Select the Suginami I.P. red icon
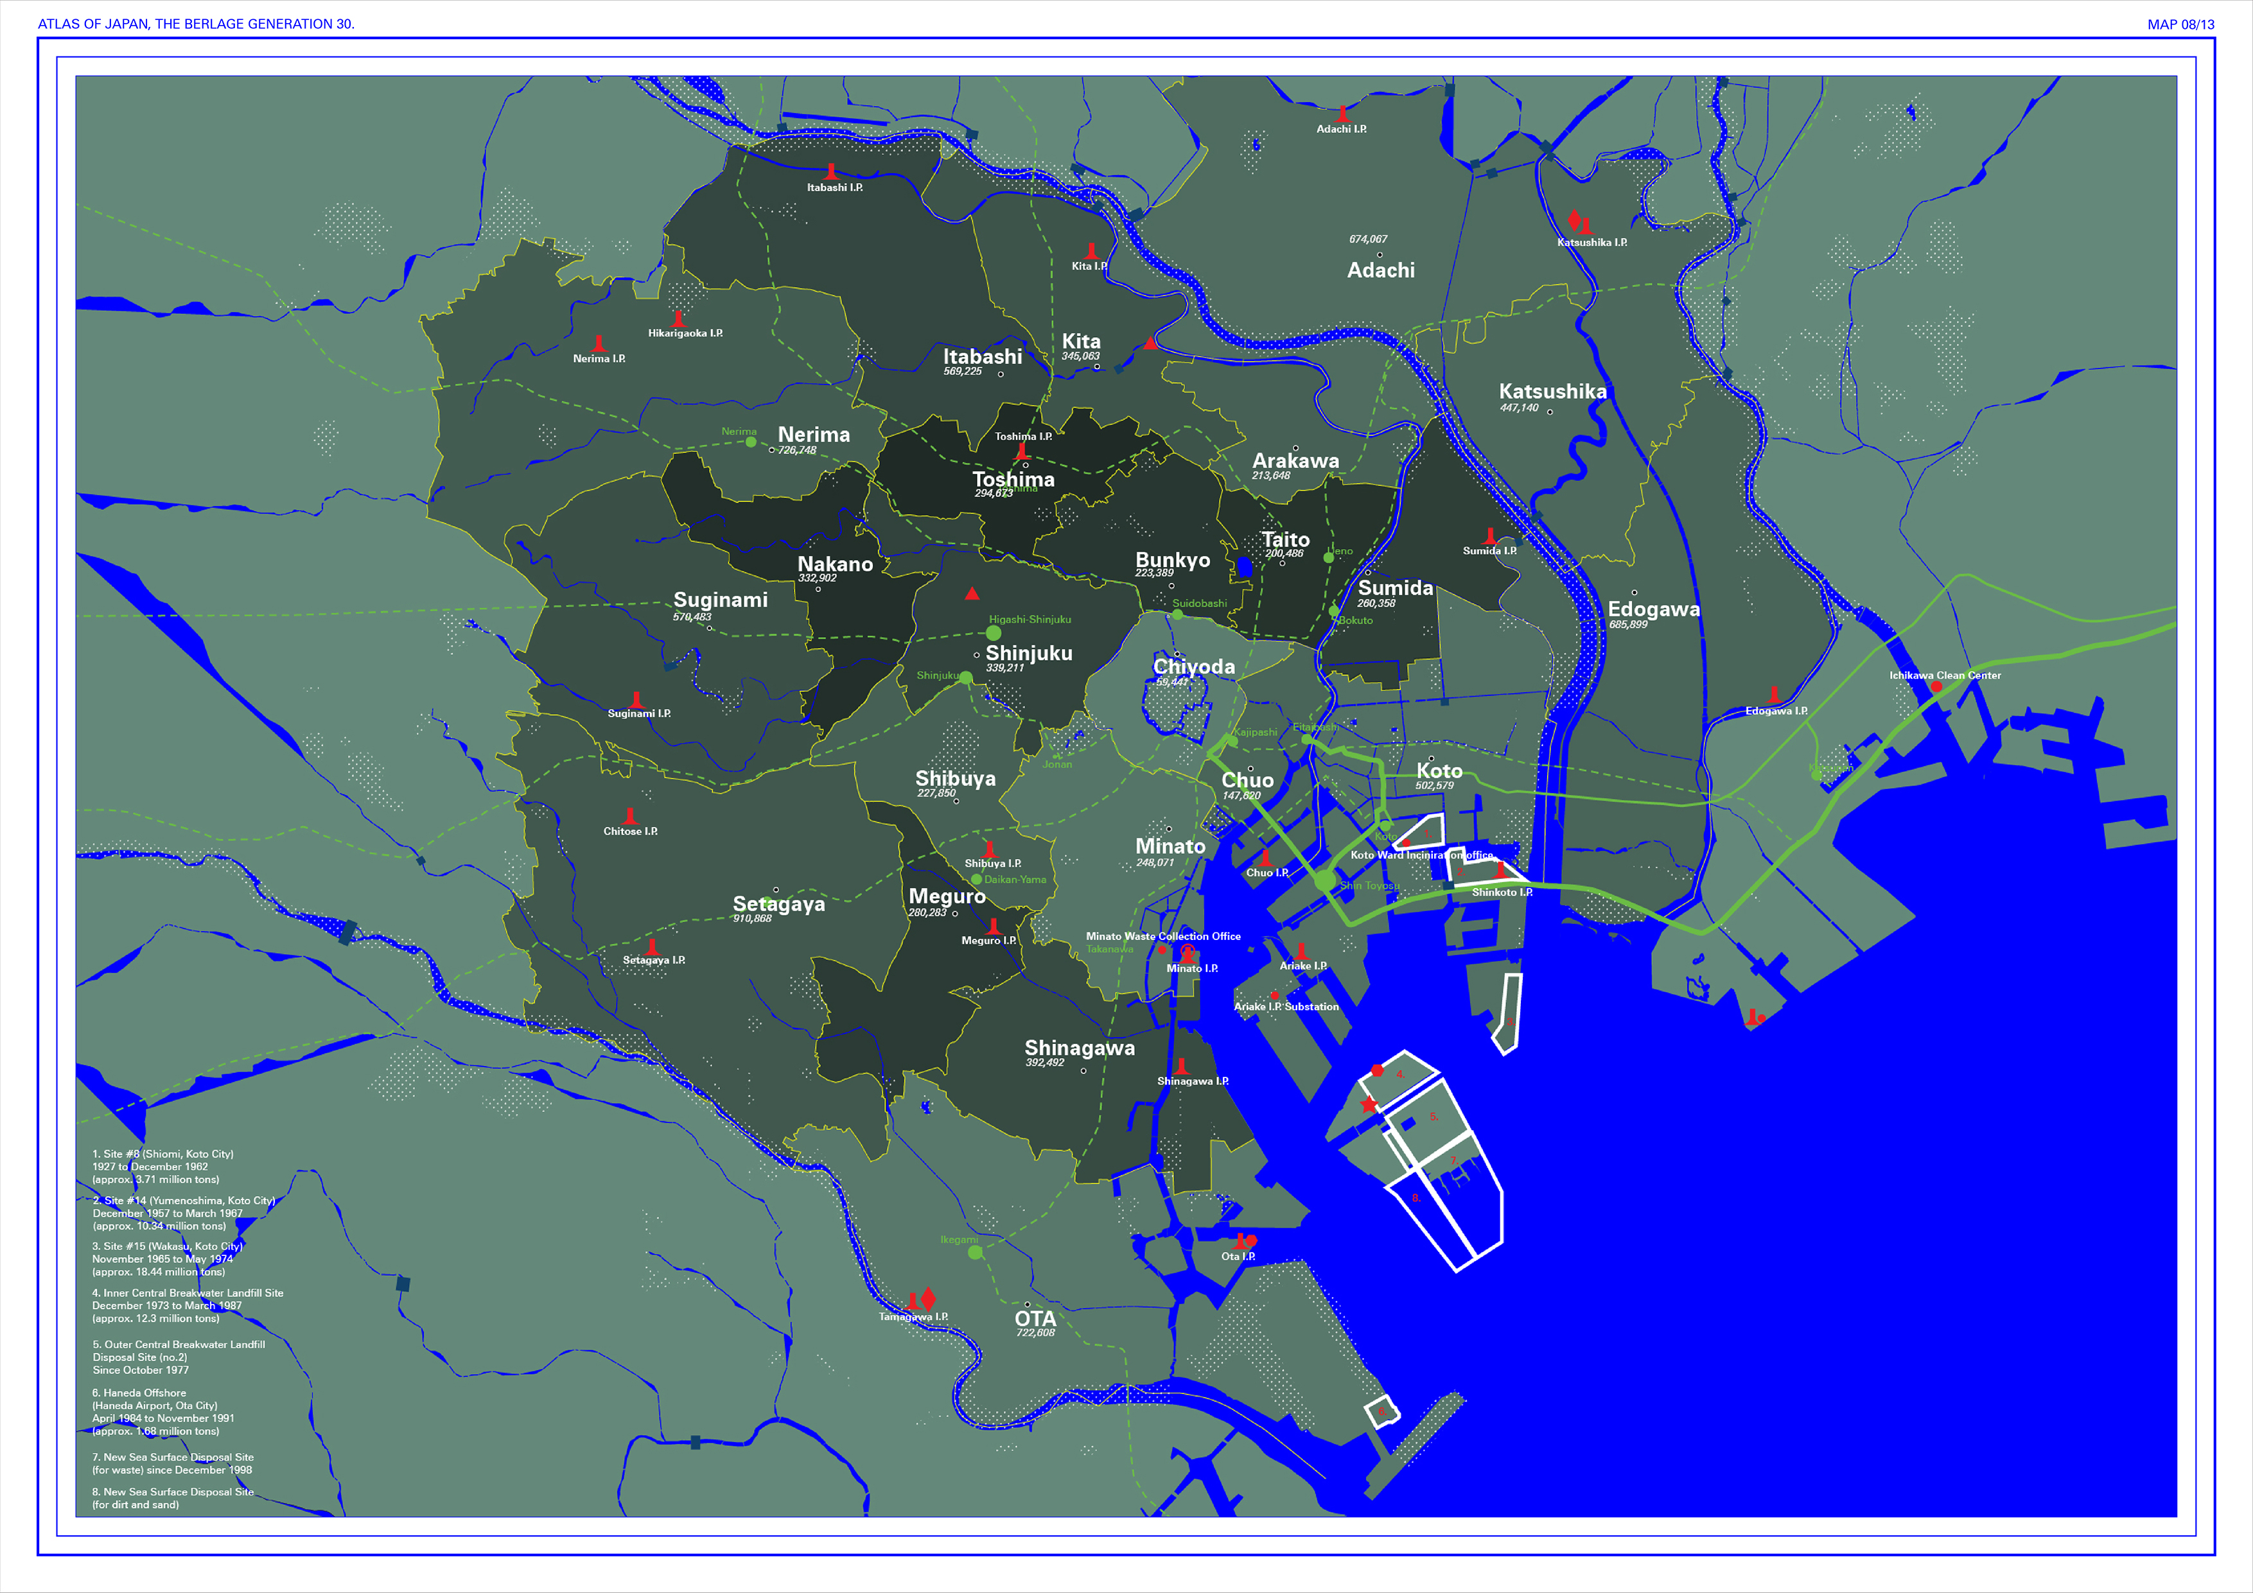This screenshot has width=2253, height=1593. (636, 699)
